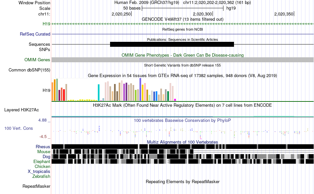
Task: Click the Scale label
Action: [x=45, y=8]
